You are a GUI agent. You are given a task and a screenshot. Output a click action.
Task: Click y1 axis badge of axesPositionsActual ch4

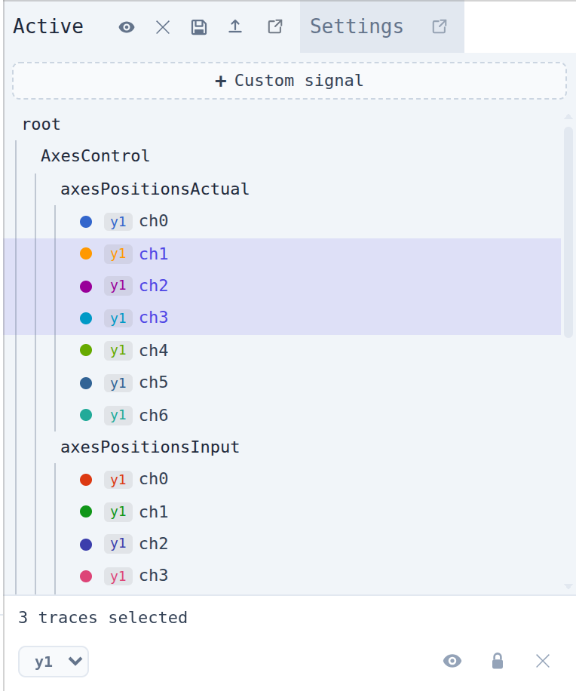(118, 351)
